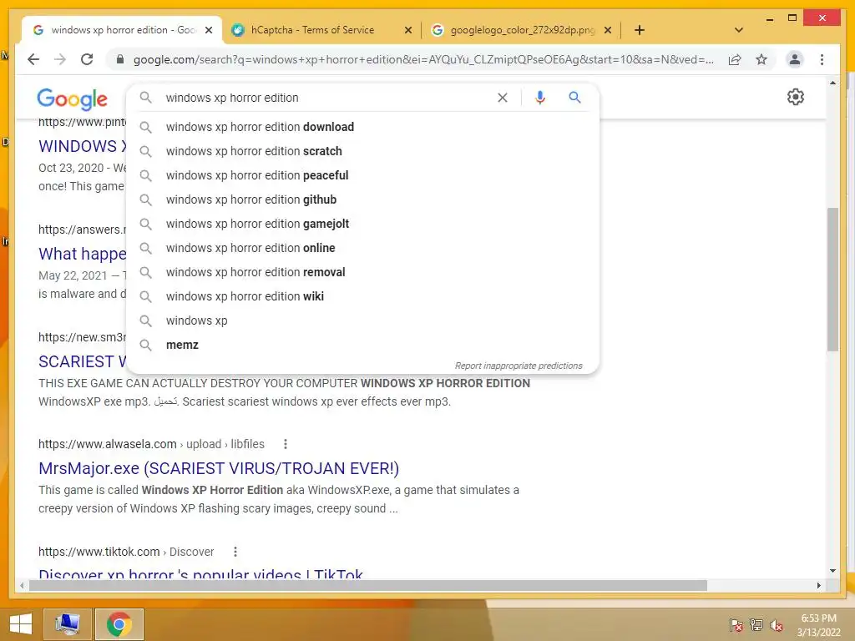
Task: Click the alwasela.com result URL breadcrumb
Action: click(151, 444)
